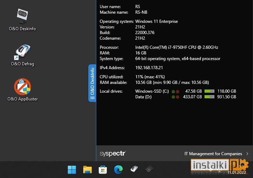Open O&O Defrag taskbar icon
The height and width of the screenshot is (178, 253).
[134, 169]
